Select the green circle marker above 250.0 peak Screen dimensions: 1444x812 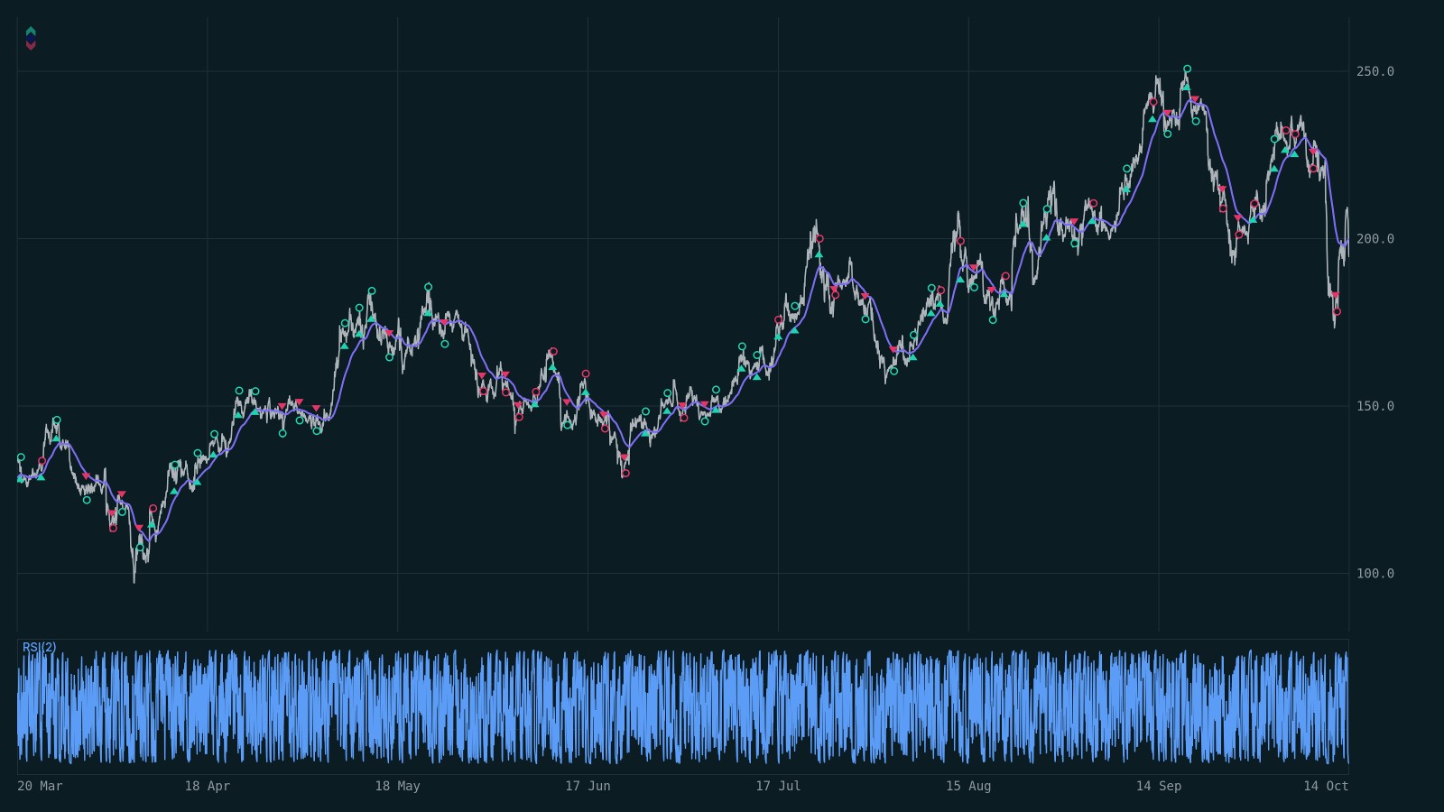coord(1187,69)
